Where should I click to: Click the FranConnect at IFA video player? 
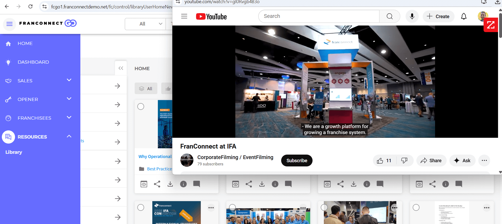[335, 82]
